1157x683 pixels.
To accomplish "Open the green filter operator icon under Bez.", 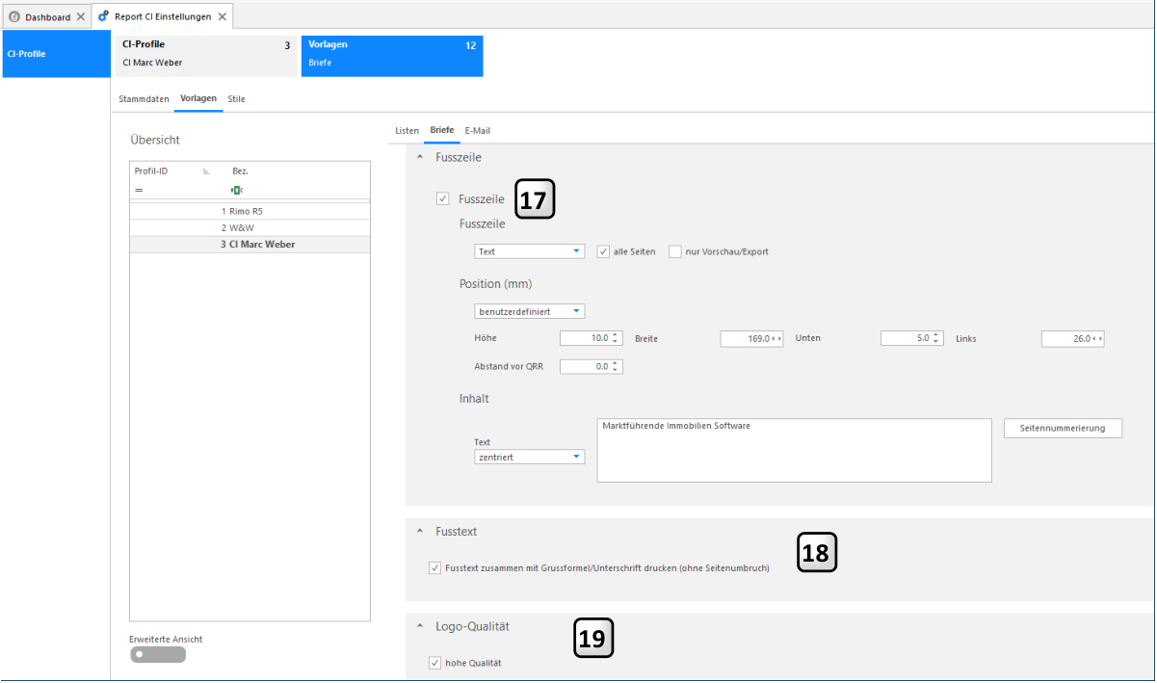I will 236,190.
